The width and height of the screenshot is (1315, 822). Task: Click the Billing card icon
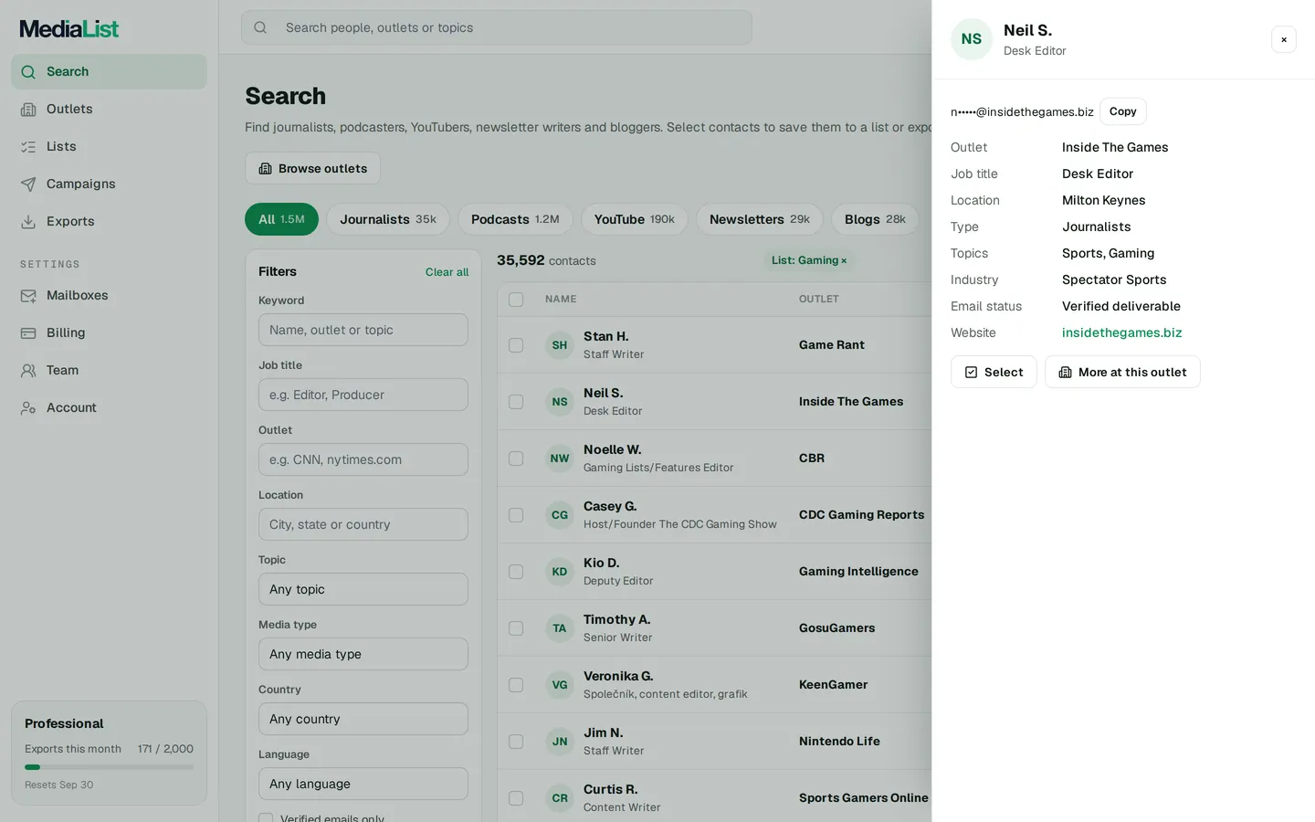point(28,333)
